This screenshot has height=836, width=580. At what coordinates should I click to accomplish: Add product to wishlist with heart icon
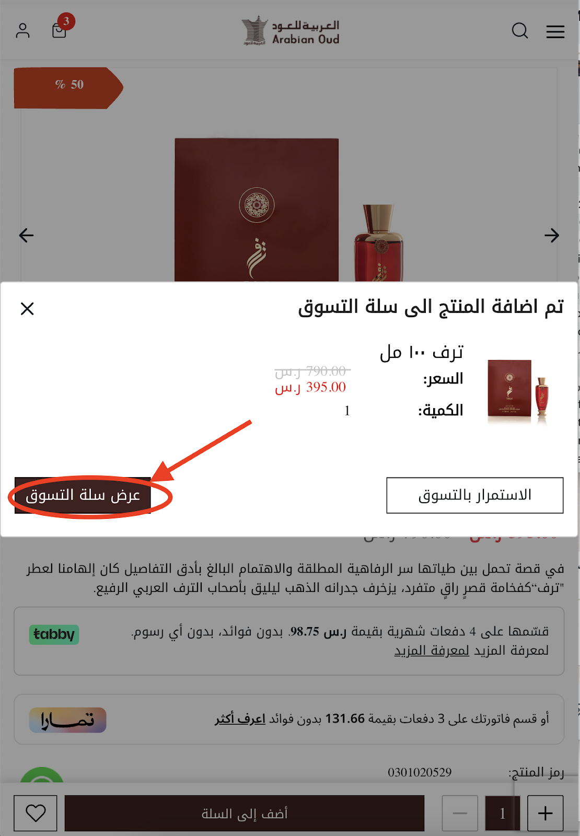(x=36, y=813)
